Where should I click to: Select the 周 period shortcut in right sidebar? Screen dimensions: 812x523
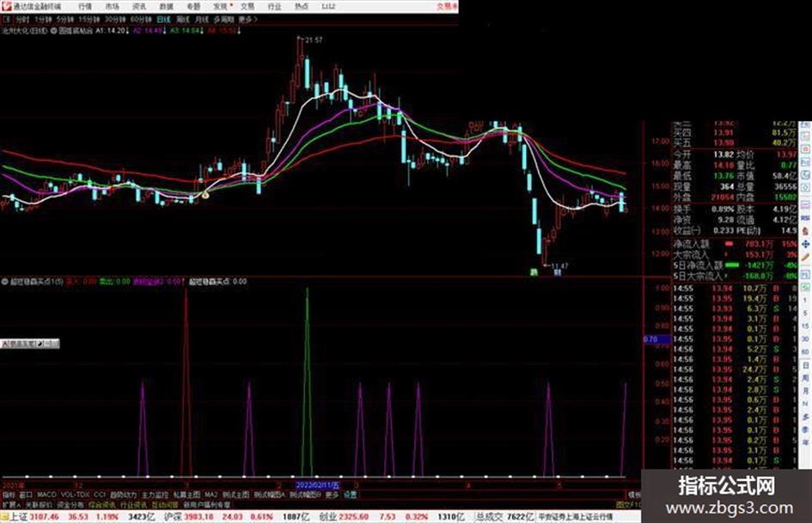point(805,379)
